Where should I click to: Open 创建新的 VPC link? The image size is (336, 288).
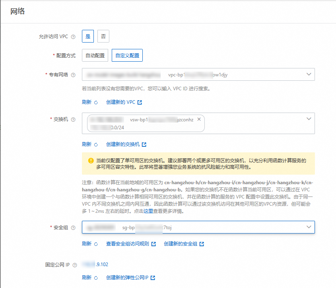click(120, 102)
